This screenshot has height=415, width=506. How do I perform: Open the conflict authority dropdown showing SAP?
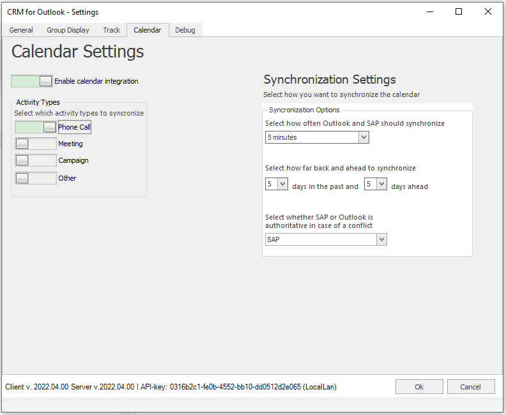click(326, 239)
